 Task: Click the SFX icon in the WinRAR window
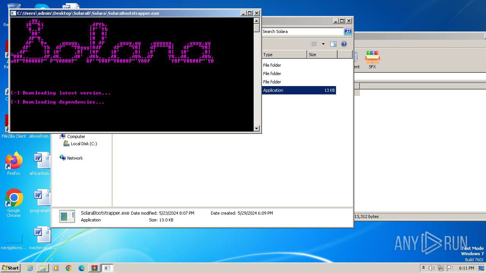pos(372,60)
